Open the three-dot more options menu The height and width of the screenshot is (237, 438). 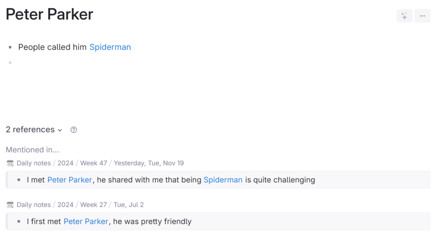[422, 16]
